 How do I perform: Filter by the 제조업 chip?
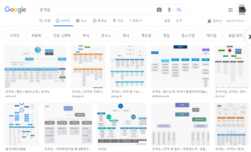146,35
